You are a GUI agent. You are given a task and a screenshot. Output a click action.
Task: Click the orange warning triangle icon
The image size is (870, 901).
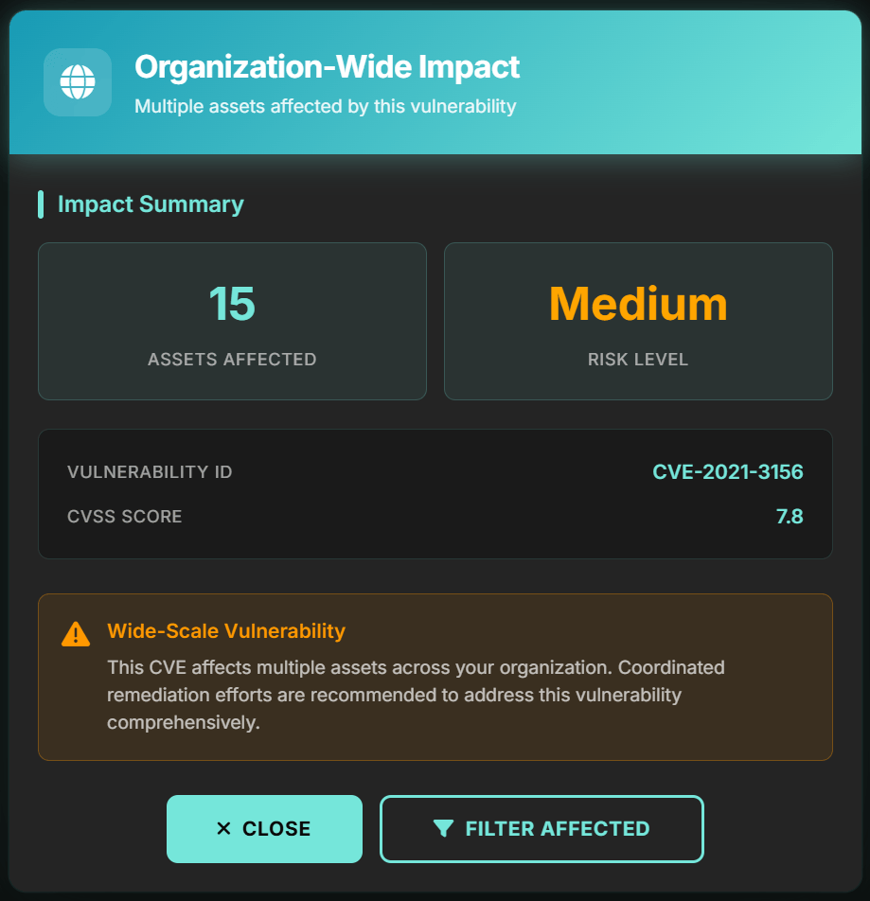pyautogui.click(x=76, y=634)
